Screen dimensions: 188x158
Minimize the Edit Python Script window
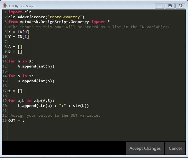pos(159,6)
